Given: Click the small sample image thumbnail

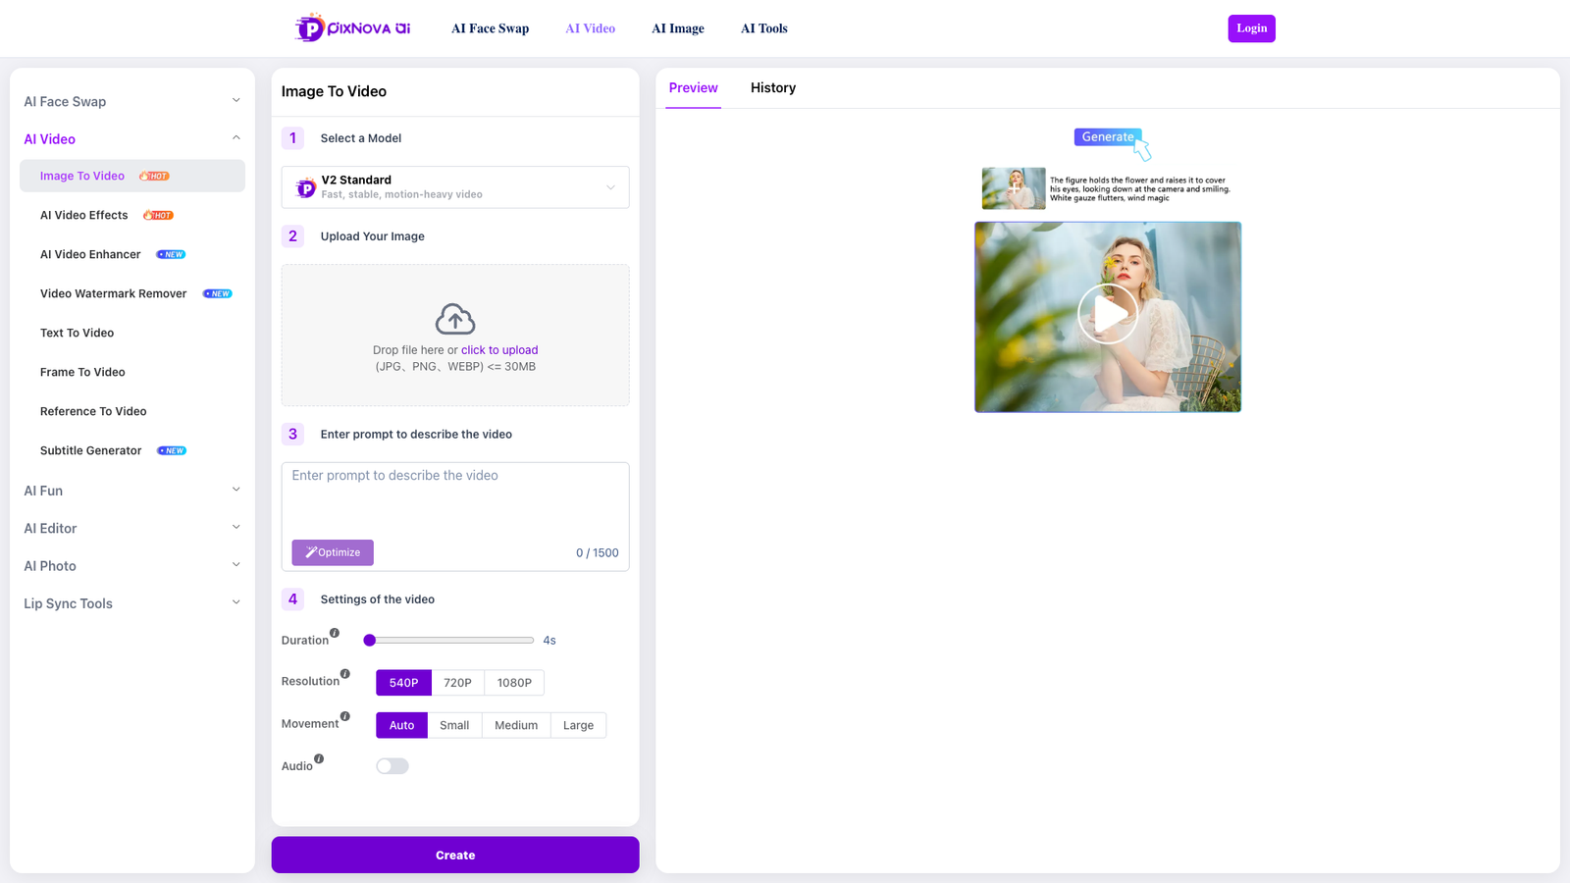Looking at the screenshot, I should (x=1014, y=188).
